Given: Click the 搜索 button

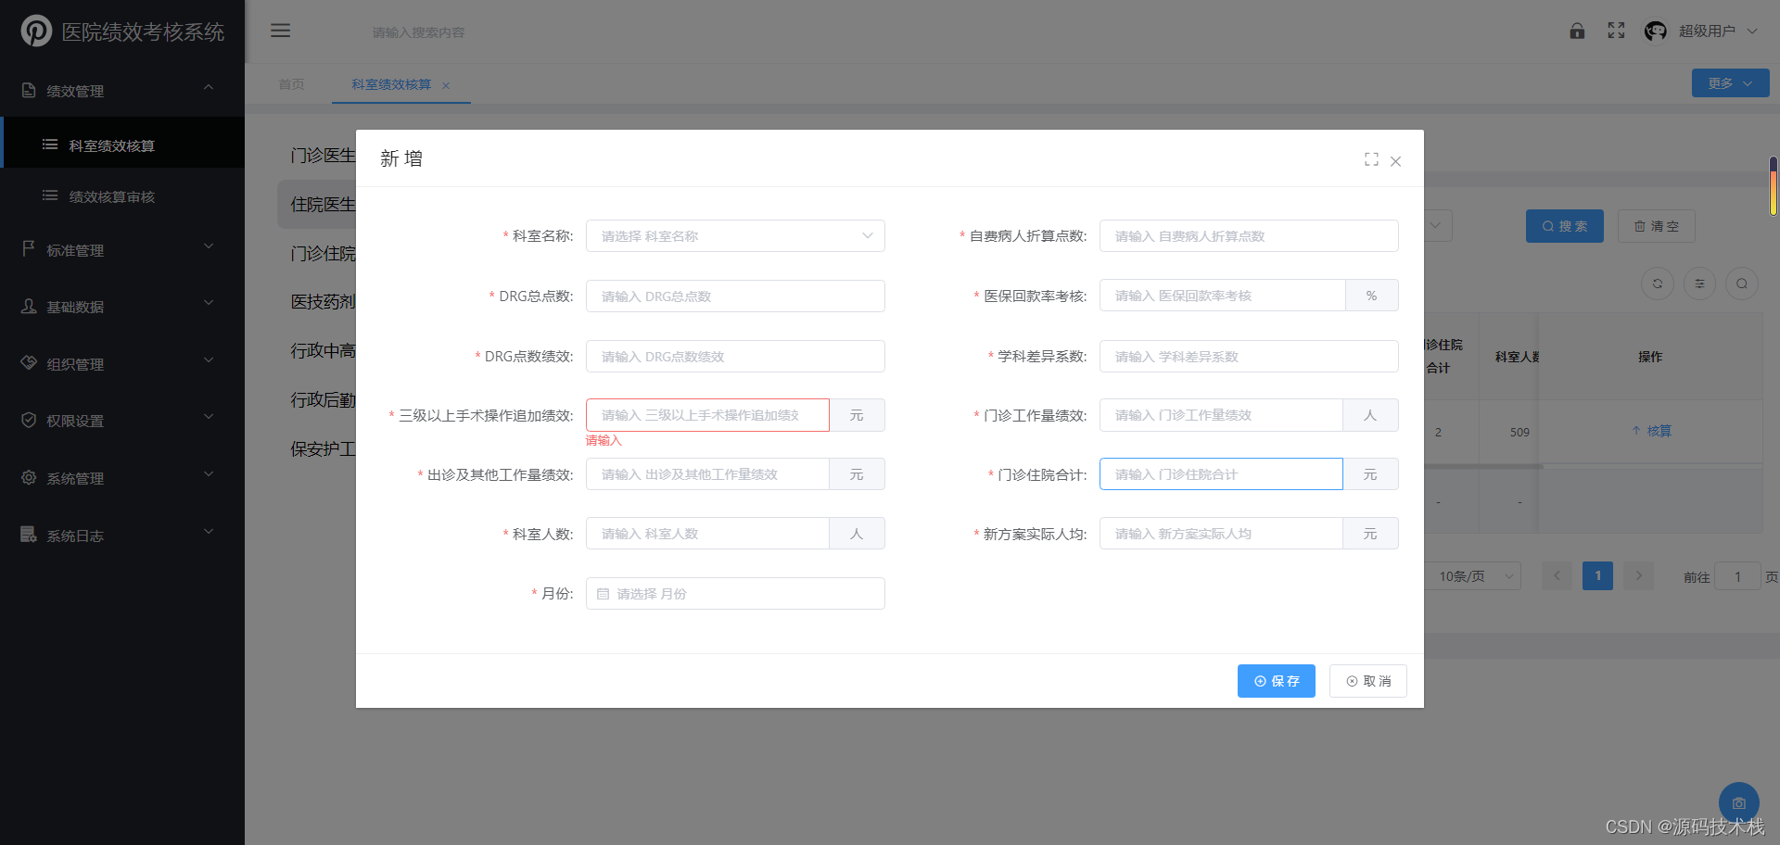Looking at the screenshot, I should point(1565,226).
